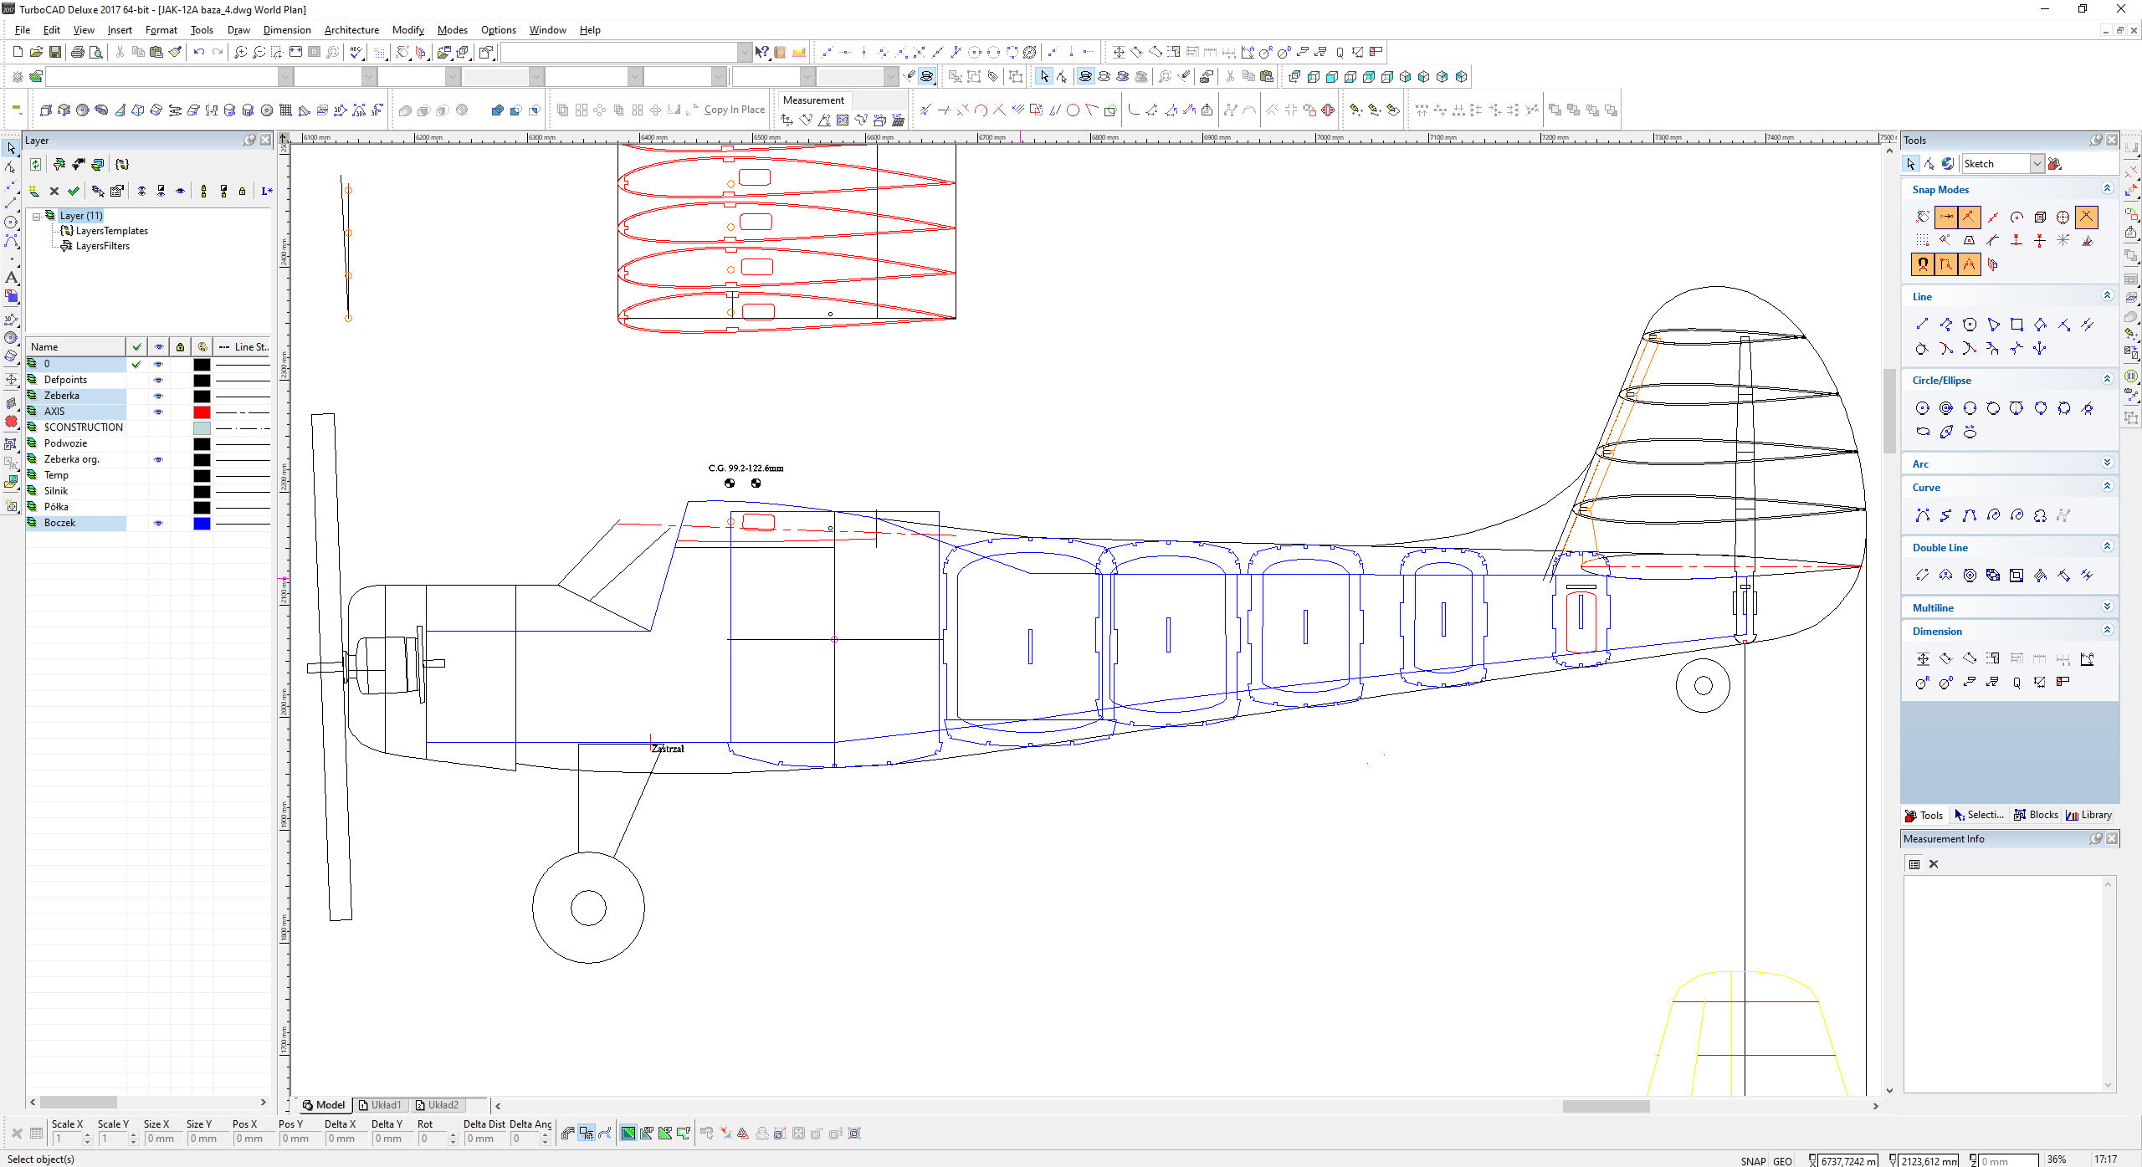
Task: Enable the Grid snap mode icon
Action: click(1923, 241)
